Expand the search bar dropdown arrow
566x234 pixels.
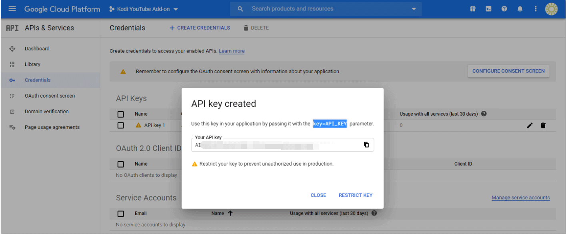coord(414,9)
